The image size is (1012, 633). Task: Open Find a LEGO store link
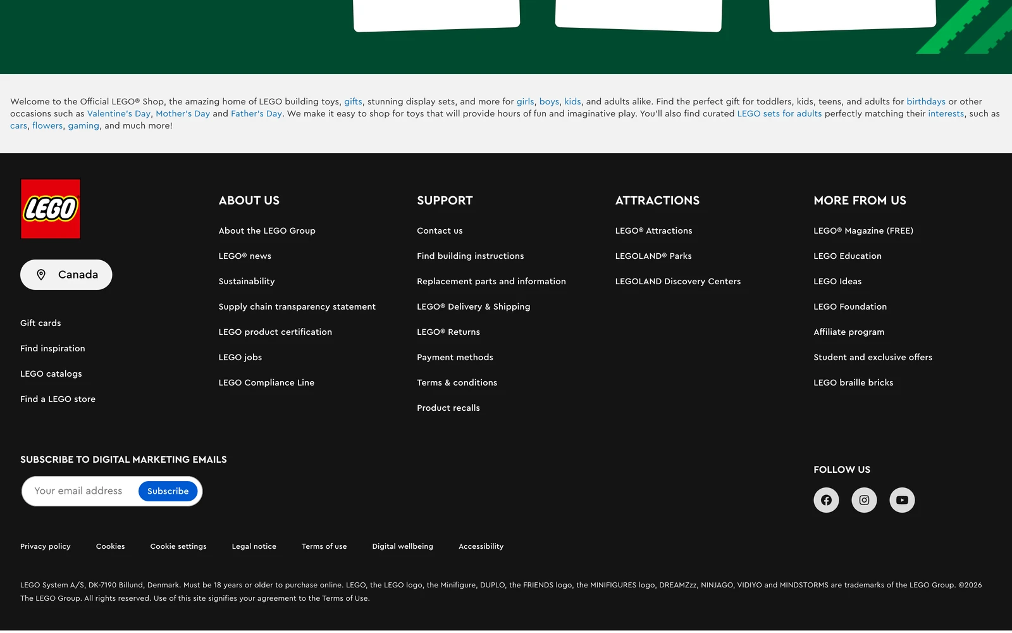click(x=58, y=399)
